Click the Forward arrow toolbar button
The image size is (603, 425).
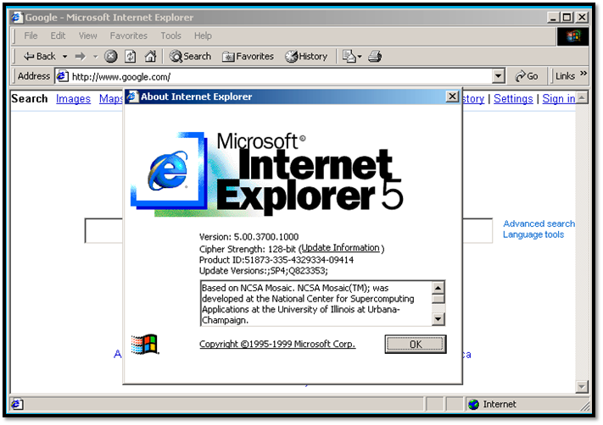[80, 57]
